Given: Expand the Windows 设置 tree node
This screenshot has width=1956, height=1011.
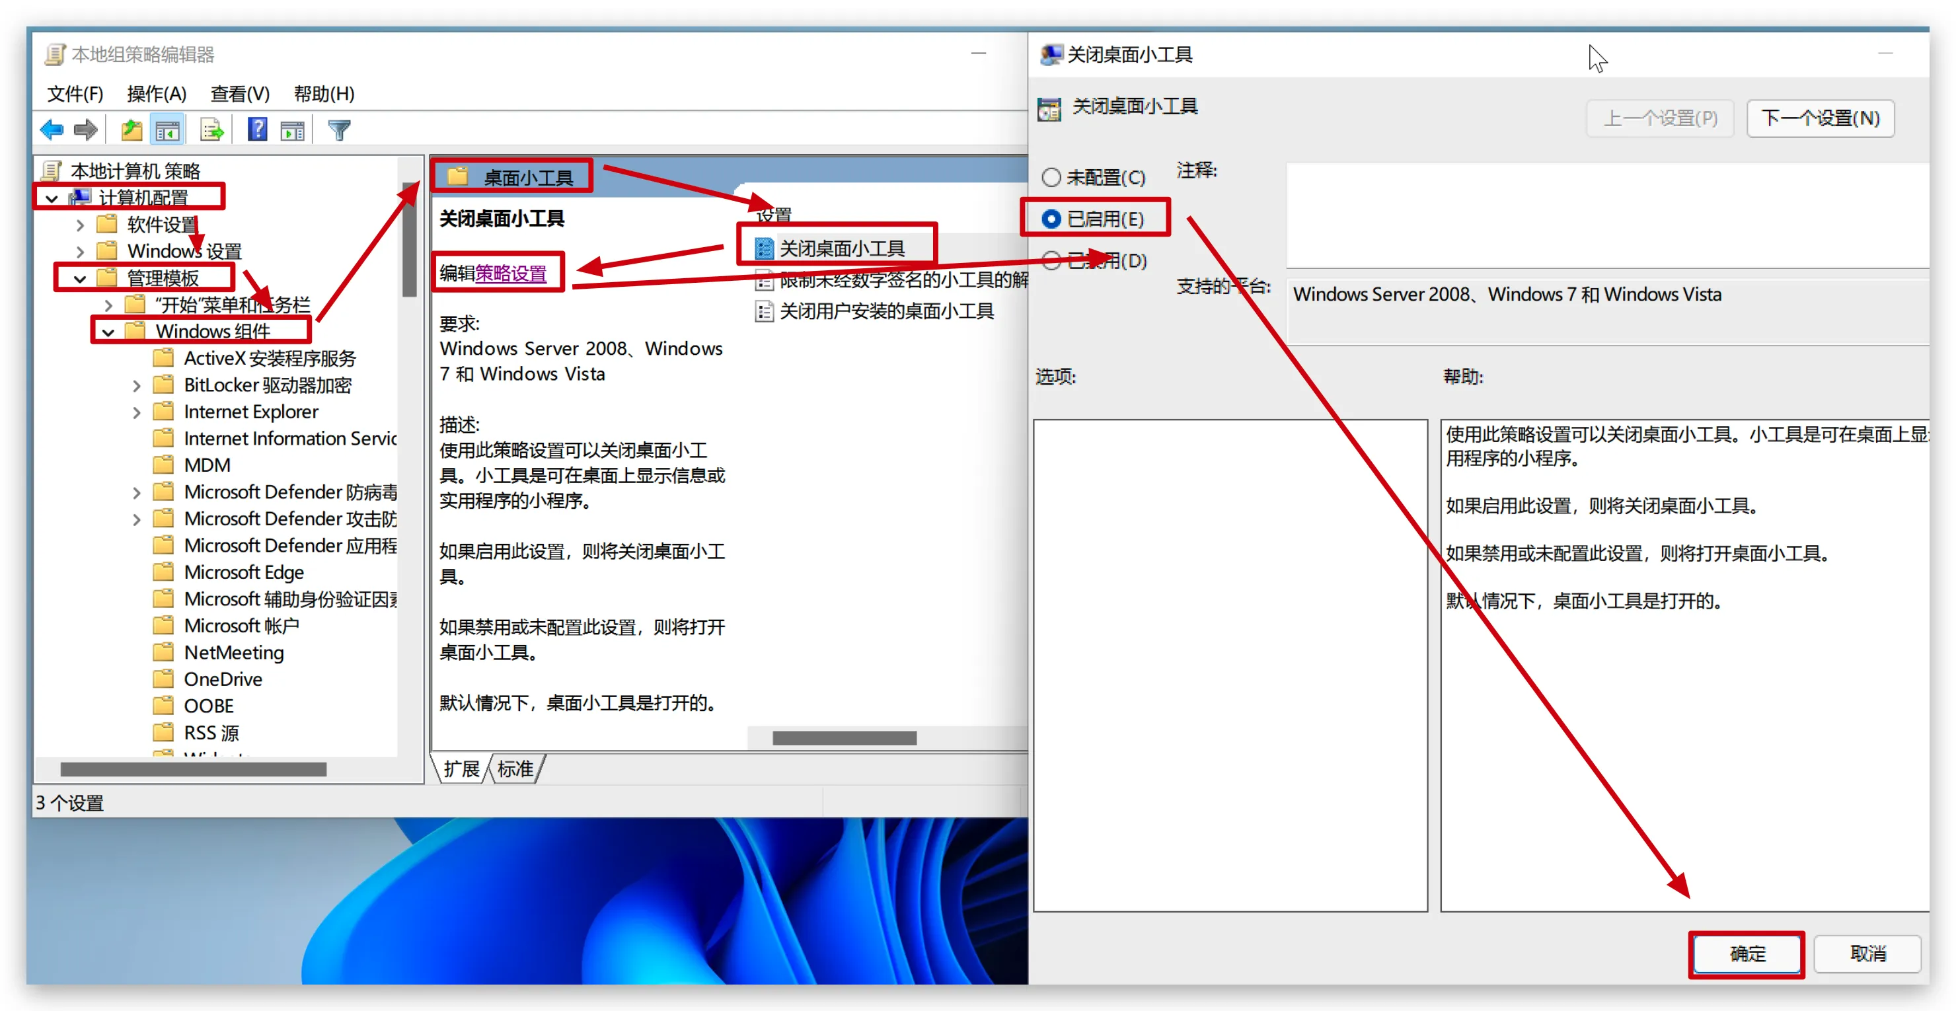Looking at the screenshot, I should (80, 251).
